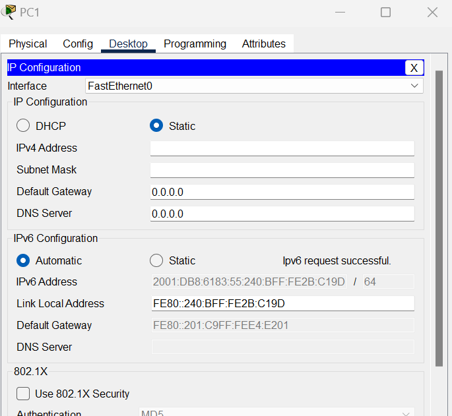Viewport: 452px width, 416px height.
Task: Switch to the Physical tab
Action: click(28, 44)
